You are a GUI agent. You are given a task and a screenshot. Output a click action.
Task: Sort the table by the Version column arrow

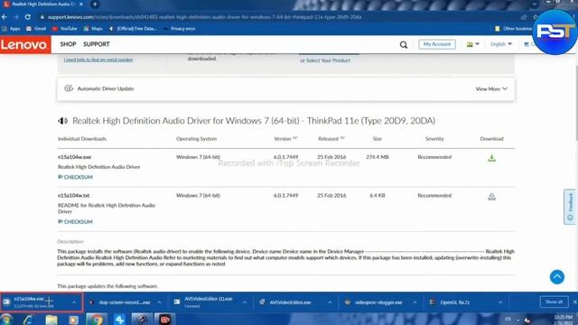coord(295,138)
